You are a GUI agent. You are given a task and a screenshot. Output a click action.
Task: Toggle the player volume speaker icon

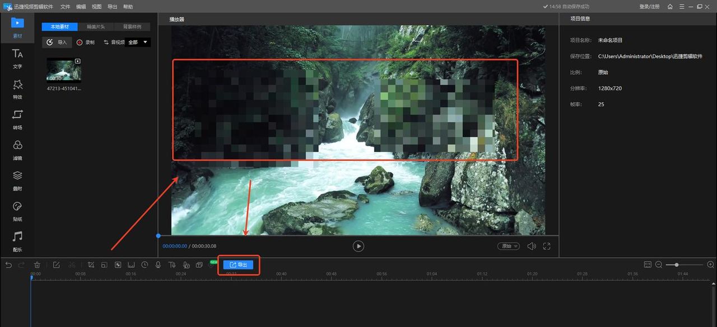tap(532, 246)
